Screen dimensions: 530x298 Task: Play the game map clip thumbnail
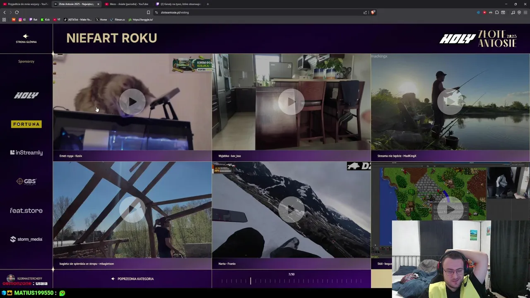[x=450, y=209]
